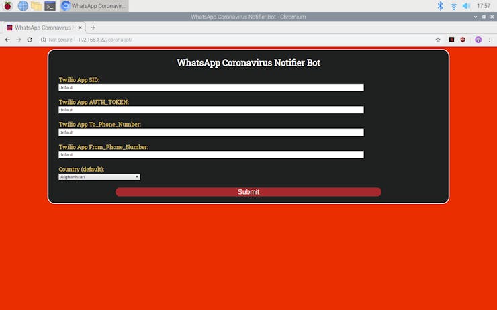
Task: Open the Bluetooth tray menu
Action: pos(440,5)
